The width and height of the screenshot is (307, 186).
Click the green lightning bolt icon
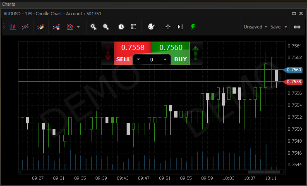[x=192, y=27]
